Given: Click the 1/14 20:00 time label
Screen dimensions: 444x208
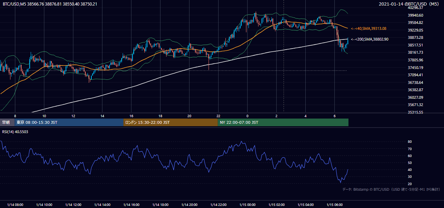Looking at the screenshot, I should 189,205.
